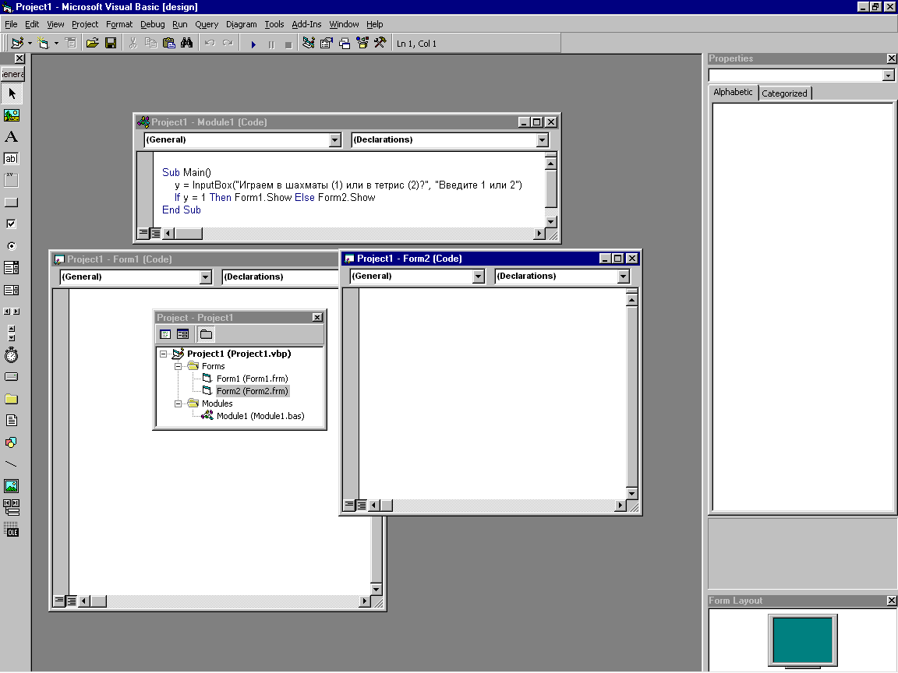Click the Find binoculars icon
The width and height of the screenshot is (898, 673).
187,43
